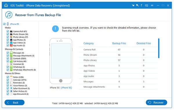Click the Message & Contacts heading
The width and height of the screenshot is (174, 110).
14,49
